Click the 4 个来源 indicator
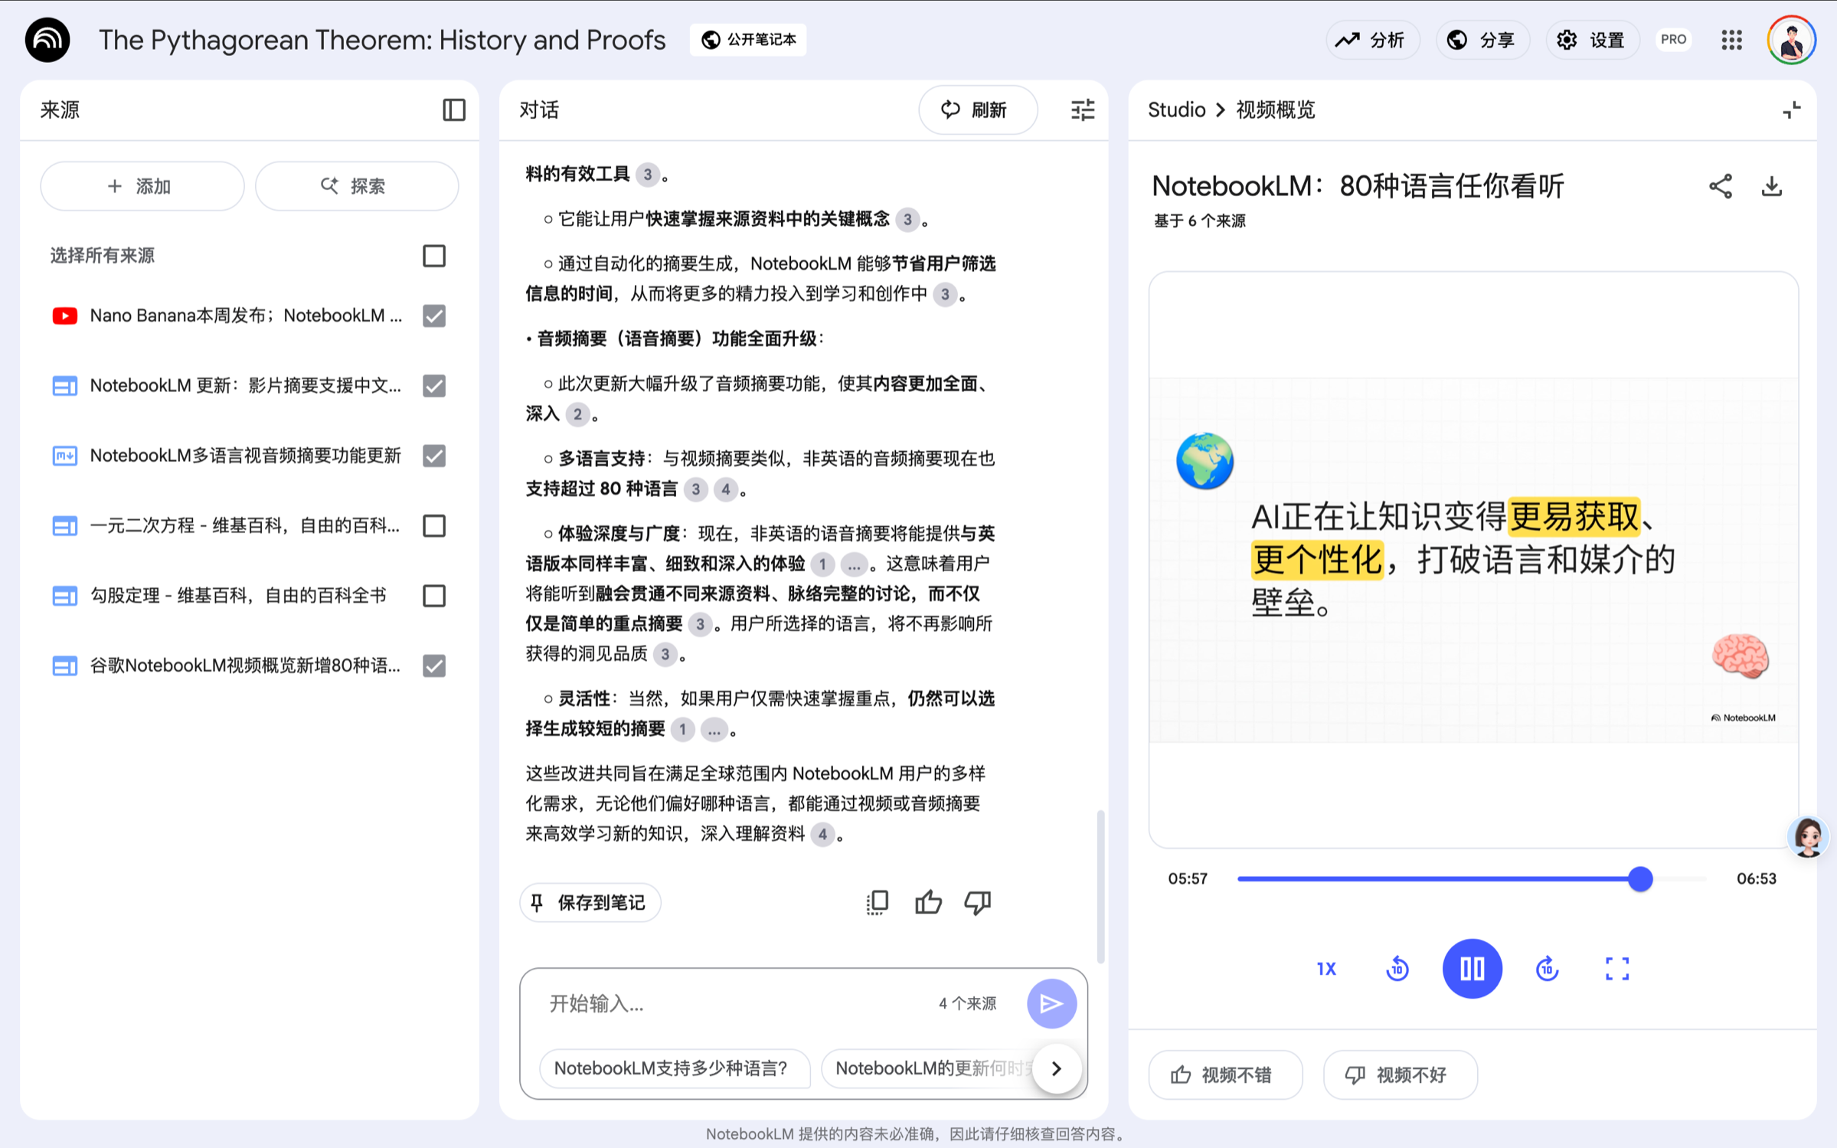This screenshot has width=1837, height=1148. (967, 1003)
